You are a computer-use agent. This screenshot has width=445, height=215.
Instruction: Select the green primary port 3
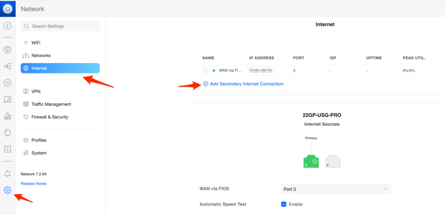pyautogui.click(x=311, y=162)
